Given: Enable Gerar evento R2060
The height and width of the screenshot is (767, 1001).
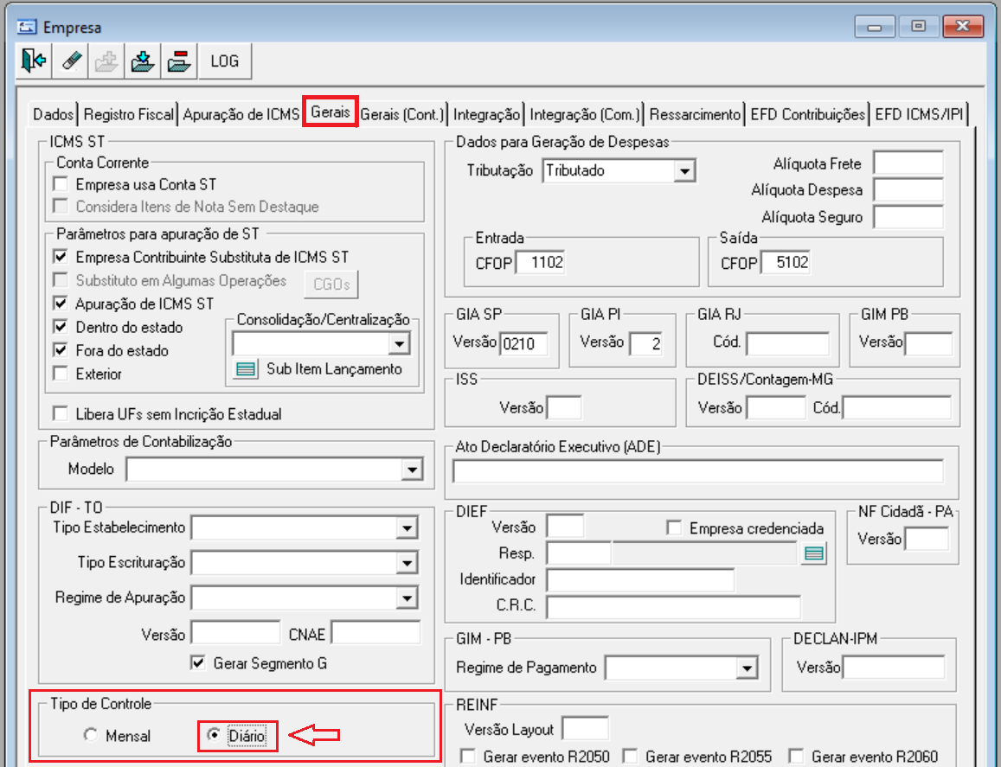Looking at the screenshot, I should coord(796,757).
